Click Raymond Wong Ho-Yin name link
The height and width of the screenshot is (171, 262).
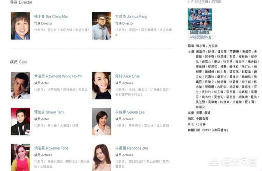click(x=58, y=76)
